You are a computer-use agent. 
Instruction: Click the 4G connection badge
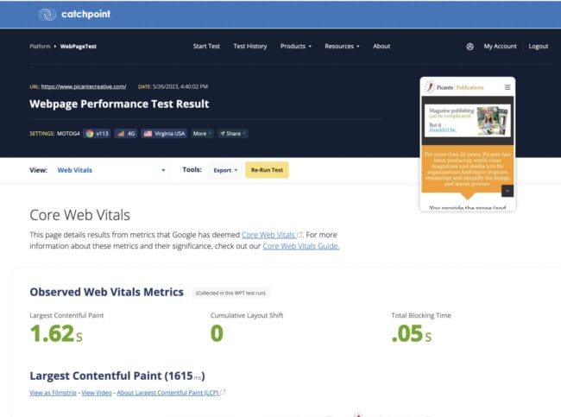(126, 134)
